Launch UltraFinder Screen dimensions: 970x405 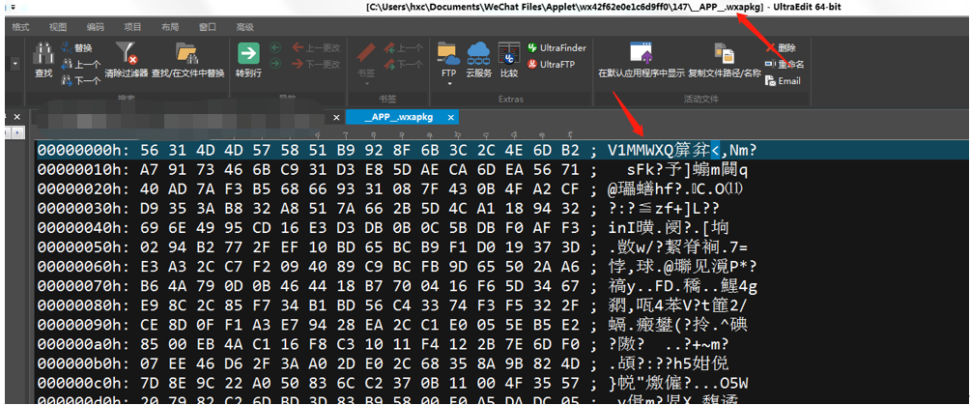click(556, 47)
